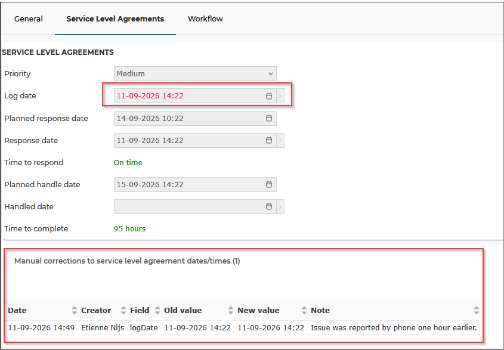The image size is (504, 350).
Task: Click the arrow button beside Handled date
Action: 280,207
